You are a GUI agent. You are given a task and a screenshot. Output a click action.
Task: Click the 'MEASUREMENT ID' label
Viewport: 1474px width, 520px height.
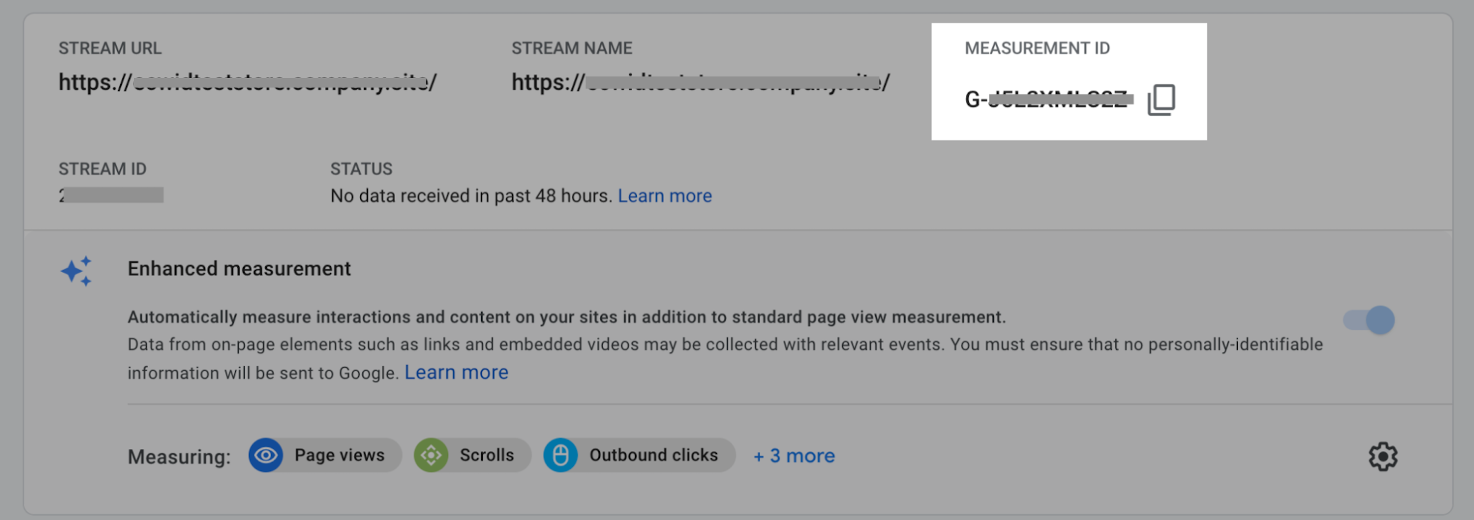(1037, 48)
